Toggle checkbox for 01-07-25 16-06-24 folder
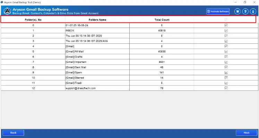The image size is (259, 138). [x=226, y=25]
